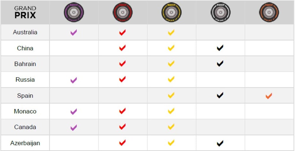295x151 pixels.
Task: Click the purple checkmark in the Monaco row
Action: click(x=74, y=112)
